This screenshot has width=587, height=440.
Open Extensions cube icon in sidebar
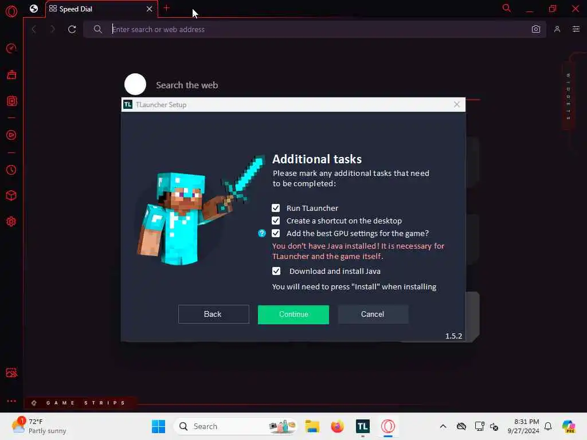tap(11, 195)
